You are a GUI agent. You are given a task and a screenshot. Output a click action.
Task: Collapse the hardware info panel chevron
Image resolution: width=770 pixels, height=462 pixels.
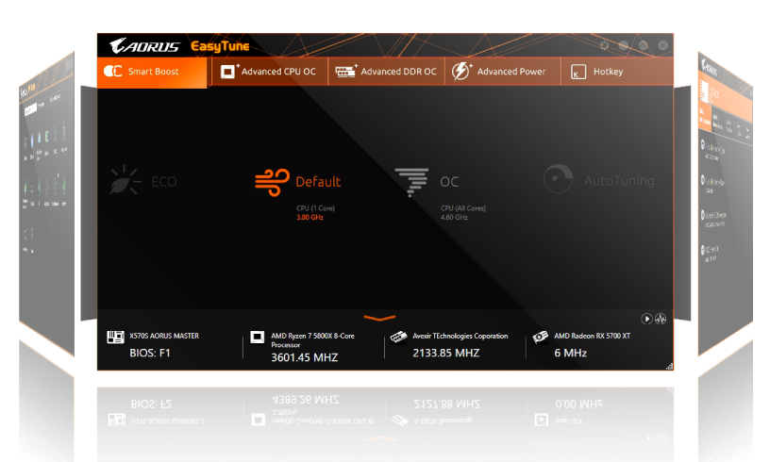click(379, 319)
